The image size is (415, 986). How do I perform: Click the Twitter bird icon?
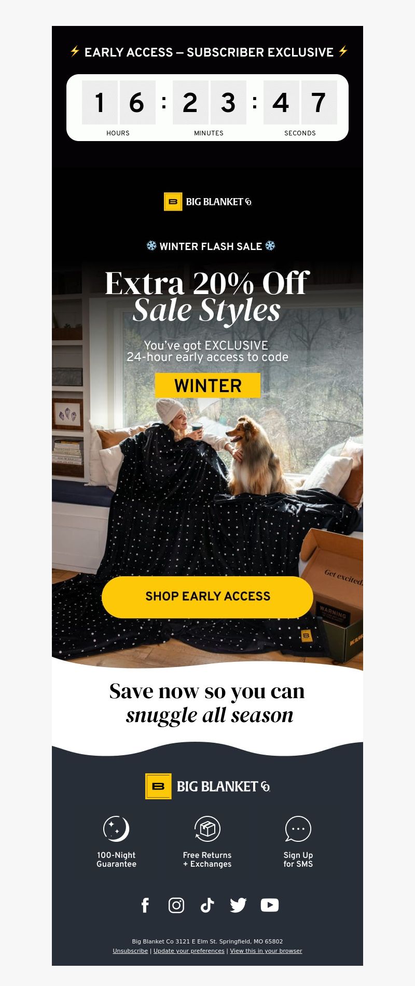tap(239, 905)
